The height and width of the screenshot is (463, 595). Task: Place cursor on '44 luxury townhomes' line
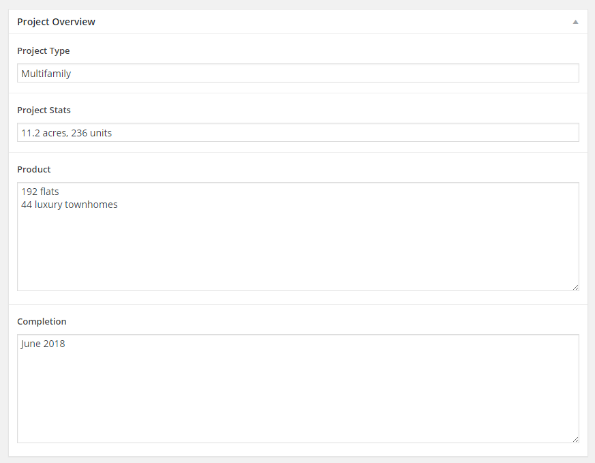click(x=69, y=205)
